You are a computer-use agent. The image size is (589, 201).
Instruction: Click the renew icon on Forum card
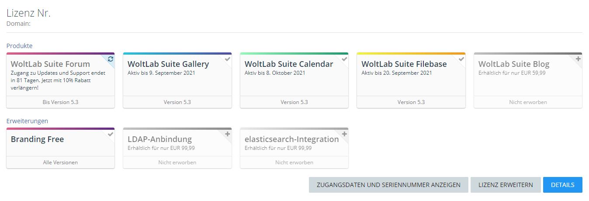(x=111, y=59)
